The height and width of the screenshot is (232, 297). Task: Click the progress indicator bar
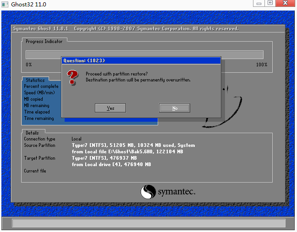point(144,54)
